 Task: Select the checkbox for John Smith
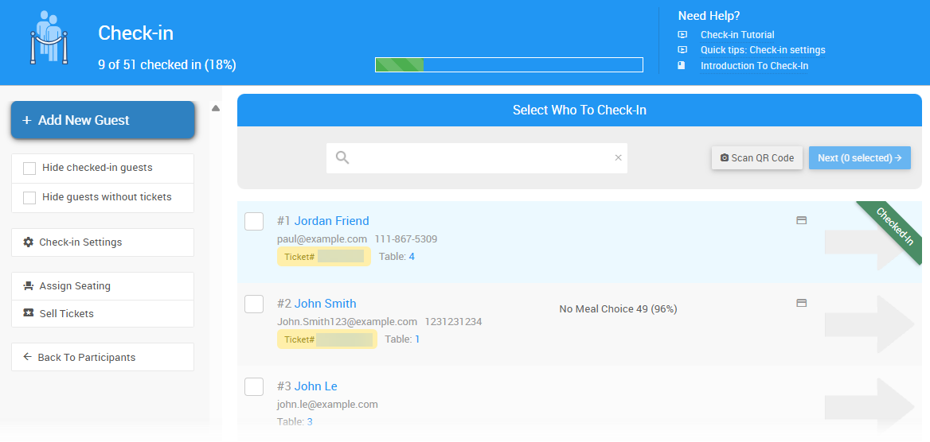(x=254, y=304)
